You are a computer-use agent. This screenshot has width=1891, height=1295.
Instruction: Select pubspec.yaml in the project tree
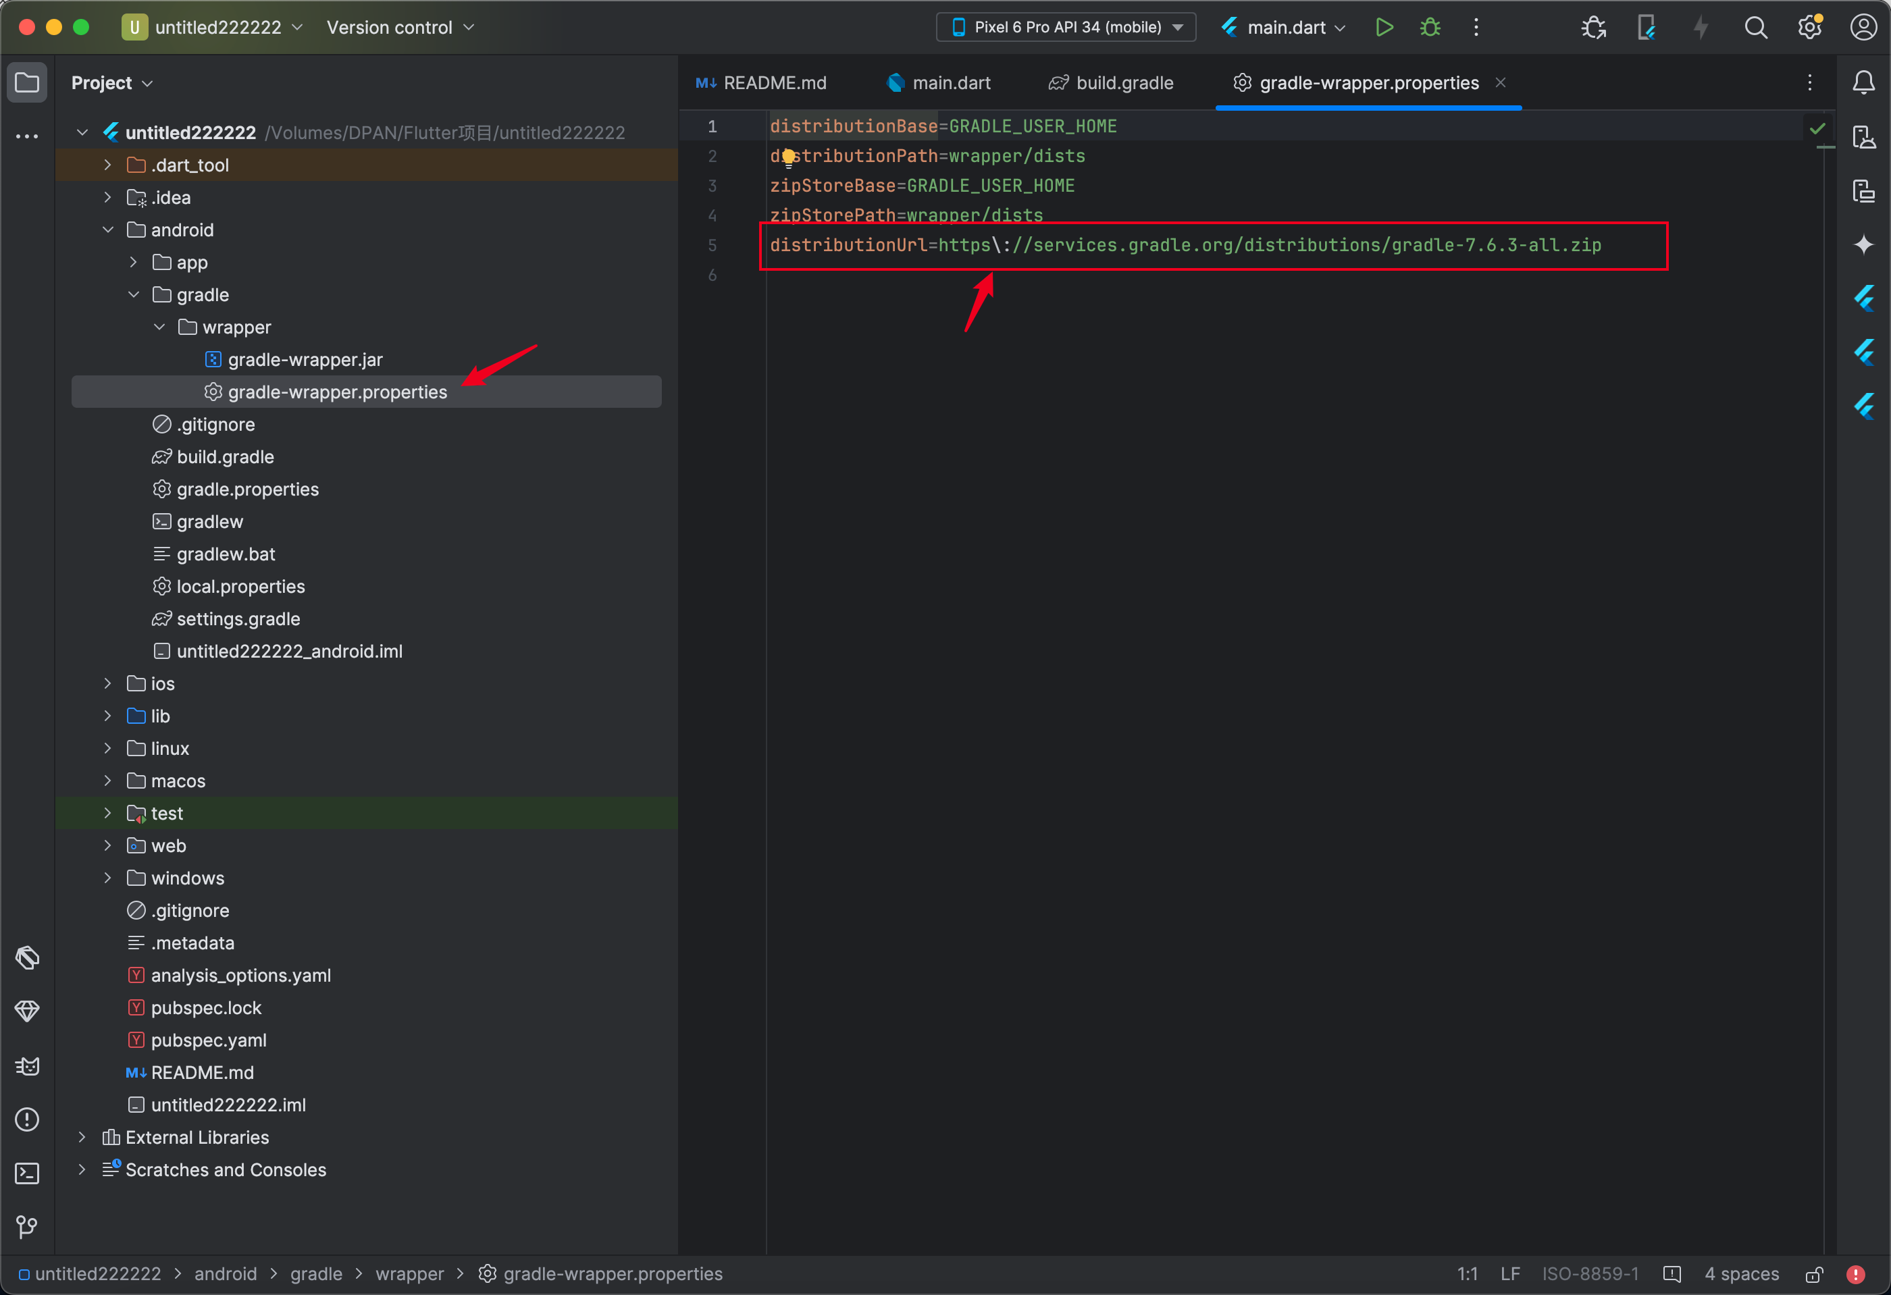tap(208, 1040)
